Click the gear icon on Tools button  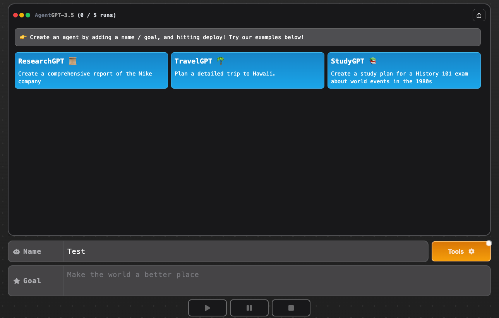coord(471,251)
